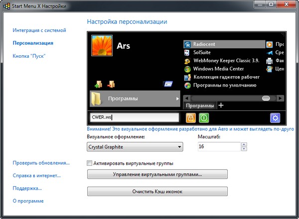Click the yellow Программы folder icon
The height and width of the screenshot is (219, 299).
96,99
